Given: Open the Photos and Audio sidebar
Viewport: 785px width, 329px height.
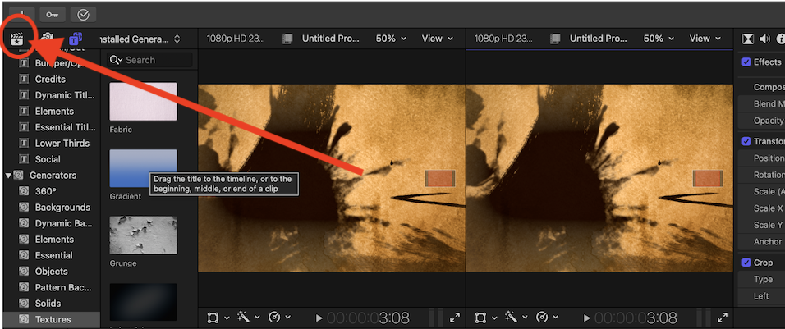Looking at the screenshot, I should point(48,38).
